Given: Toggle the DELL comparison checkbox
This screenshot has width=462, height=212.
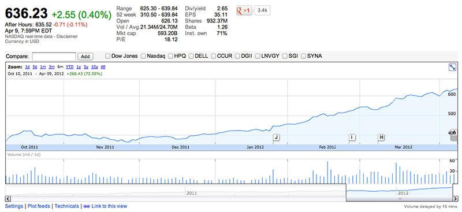Looking at the screenshot, I should 191,56.
